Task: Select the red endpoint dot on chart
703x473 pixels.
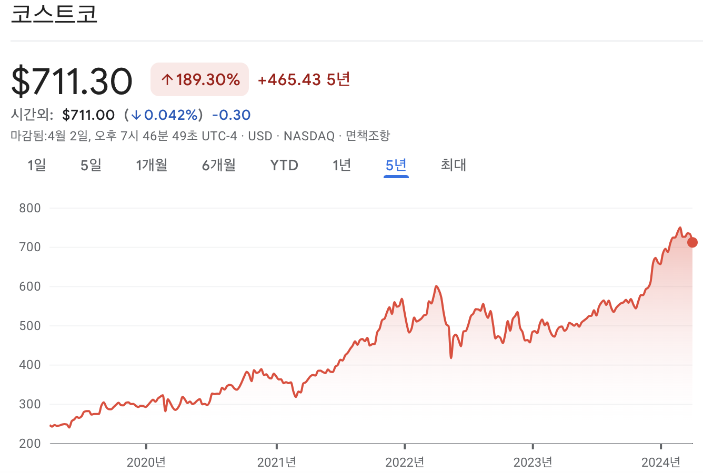Action: tap(691, 243)
